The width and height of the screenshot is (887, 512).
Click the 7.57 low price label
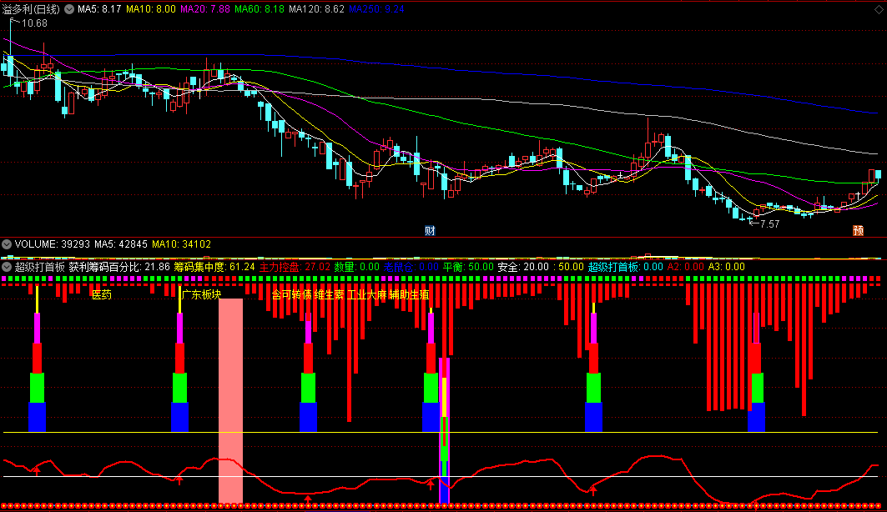pyautogui.click(x=770, y=223)
